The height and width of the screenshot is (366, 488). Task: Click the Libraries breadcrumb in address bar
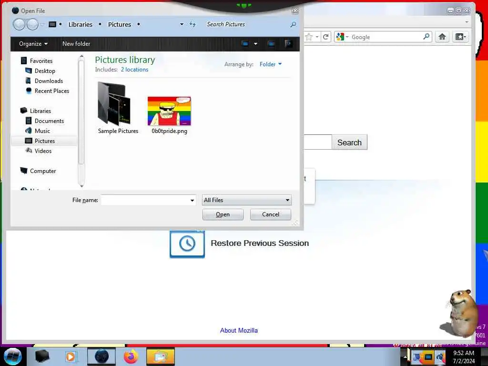point(80,24)
